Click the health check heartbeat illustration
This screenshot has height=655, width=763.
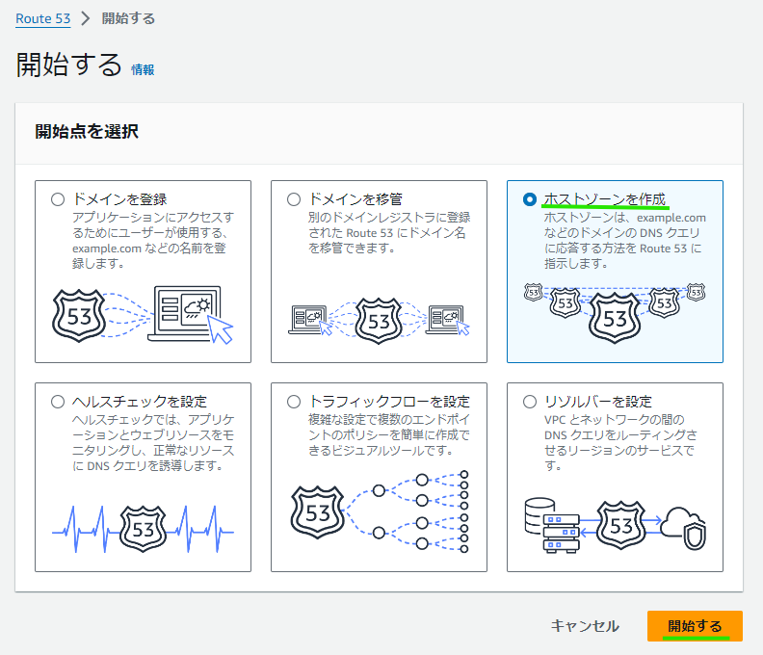(143, 529)
